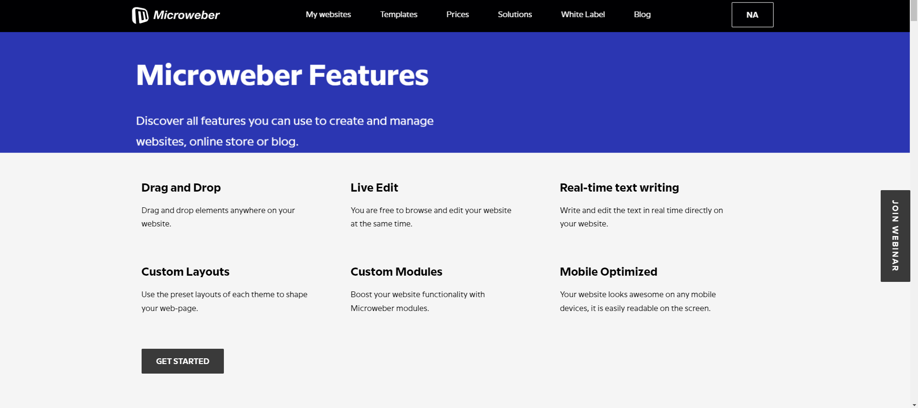The height and width of the screenshot is (408, 918).
Task: Click the 'Boost your website functionality' description
Action: (418, 301)
